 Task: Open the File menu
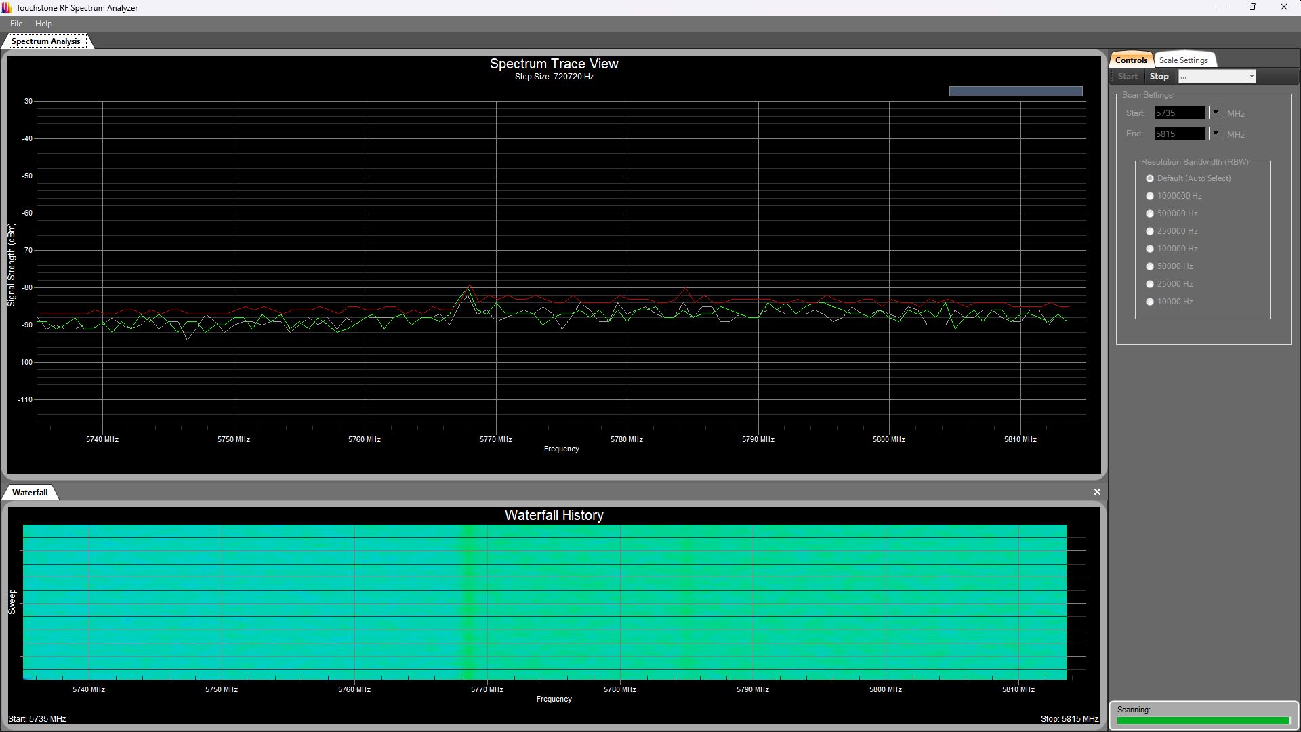(16, 24)
